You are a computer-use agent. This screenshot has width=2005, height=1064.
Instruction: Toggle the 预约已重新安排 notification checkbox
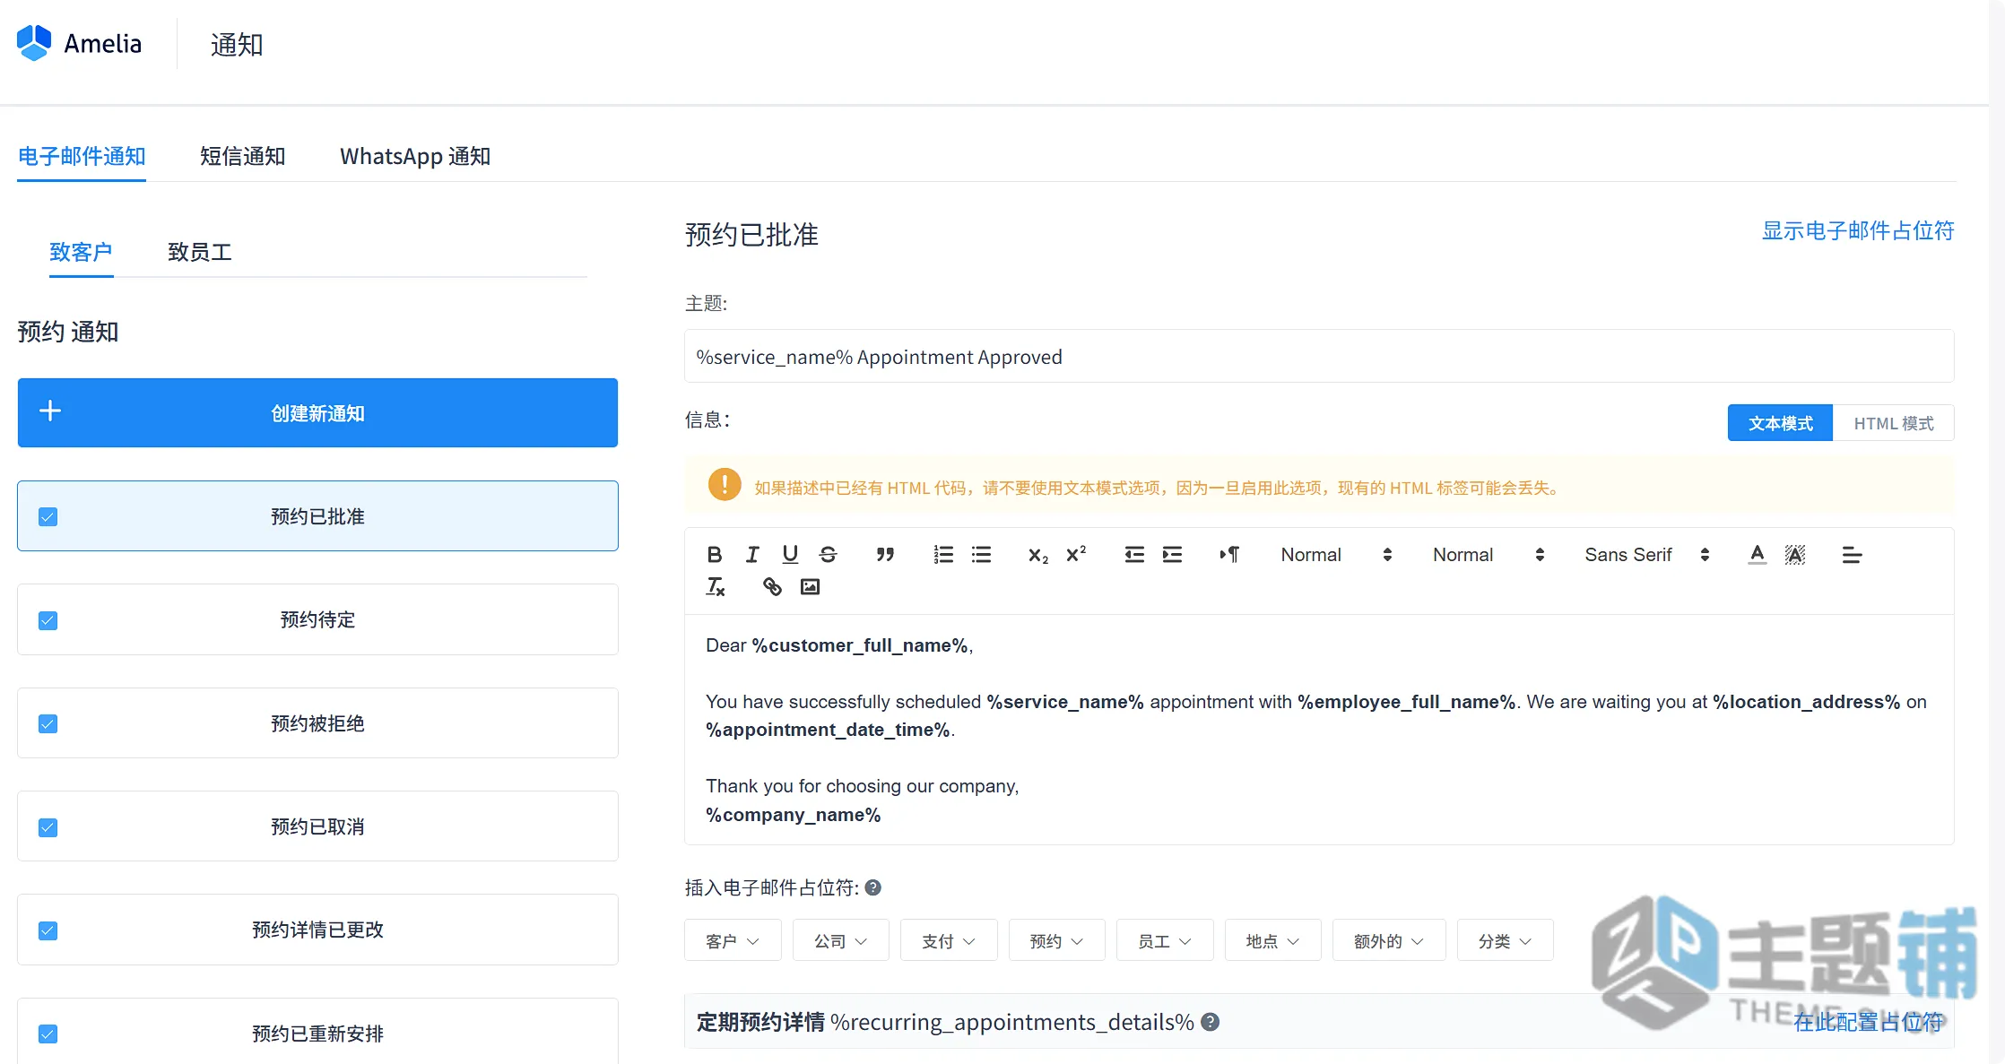click(x=48, y=1034)
